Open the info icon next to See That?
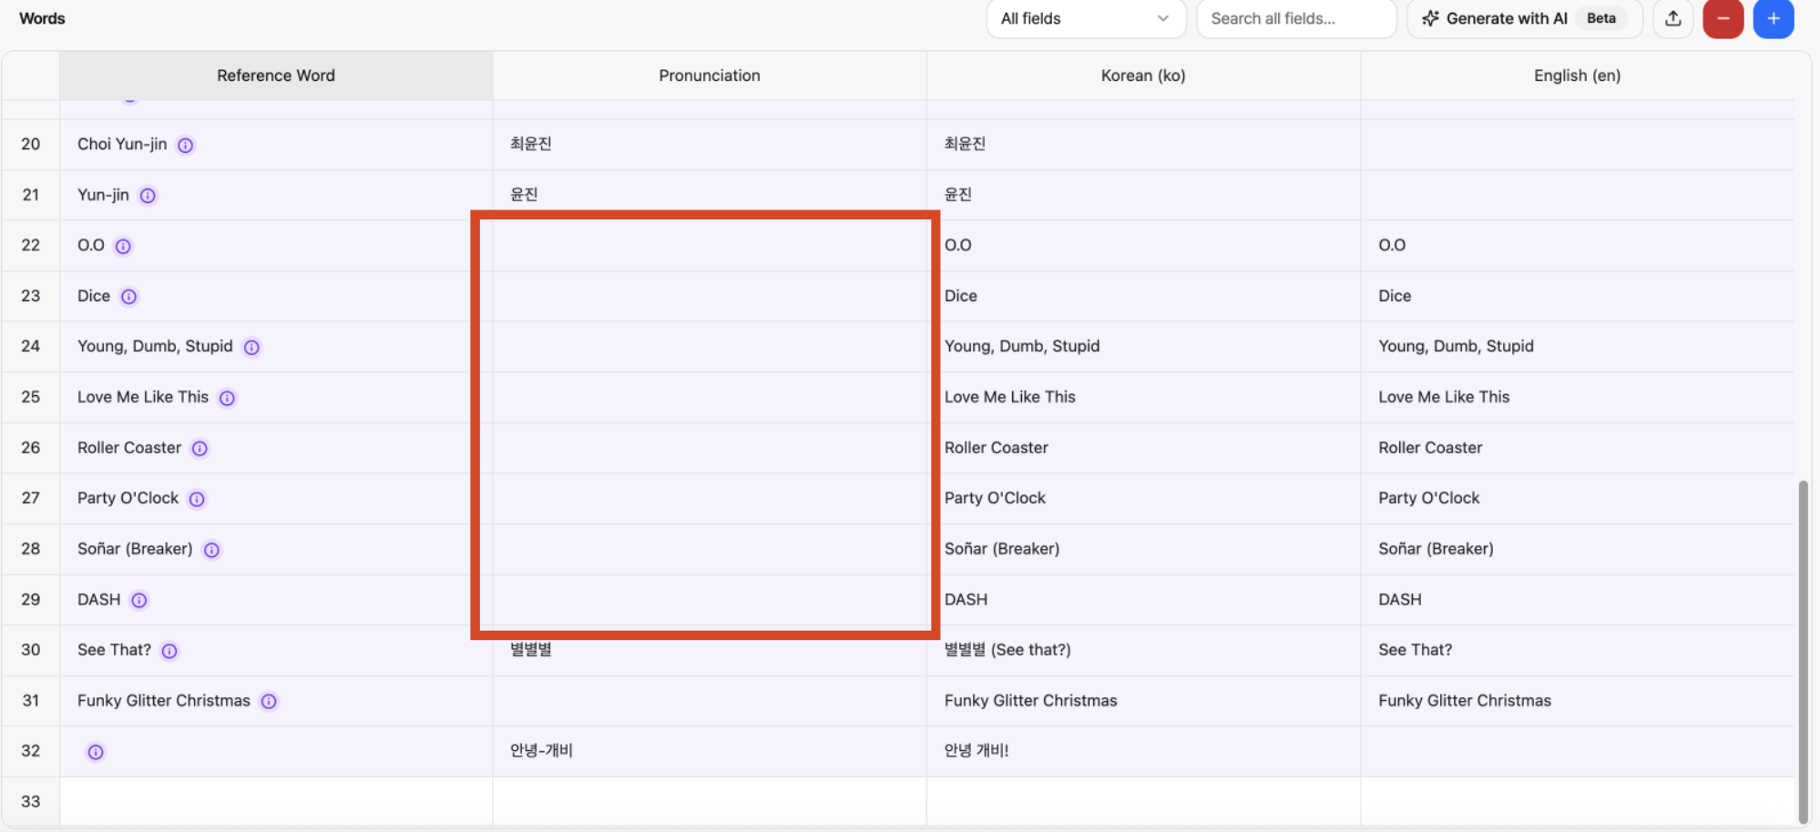Image resolution: width=1820 pixels, height=832 pixels. (169, 651)
